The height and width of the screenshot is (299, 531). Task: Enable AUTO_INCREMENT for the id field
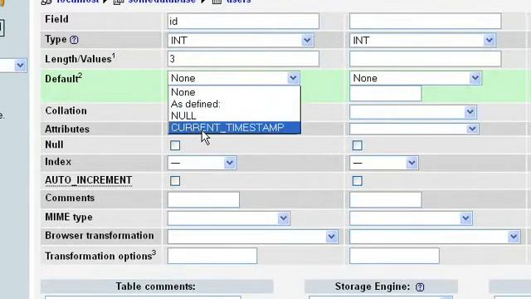(175, 181)
